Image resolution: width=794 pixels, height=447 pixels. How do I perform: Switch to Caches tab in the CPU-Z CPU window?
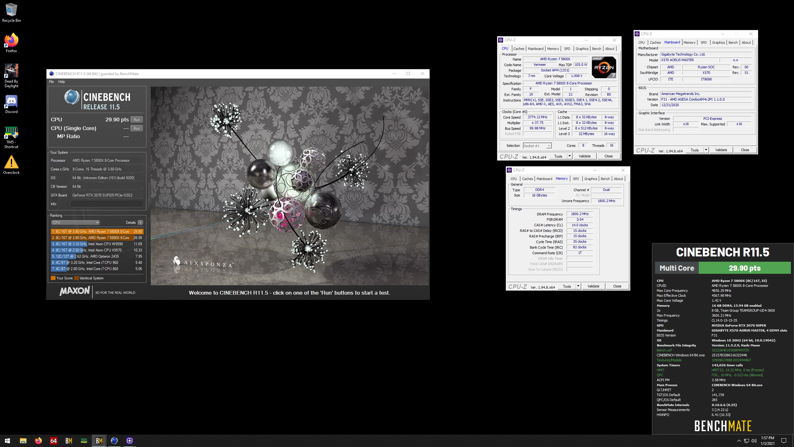tap(519, 49)
